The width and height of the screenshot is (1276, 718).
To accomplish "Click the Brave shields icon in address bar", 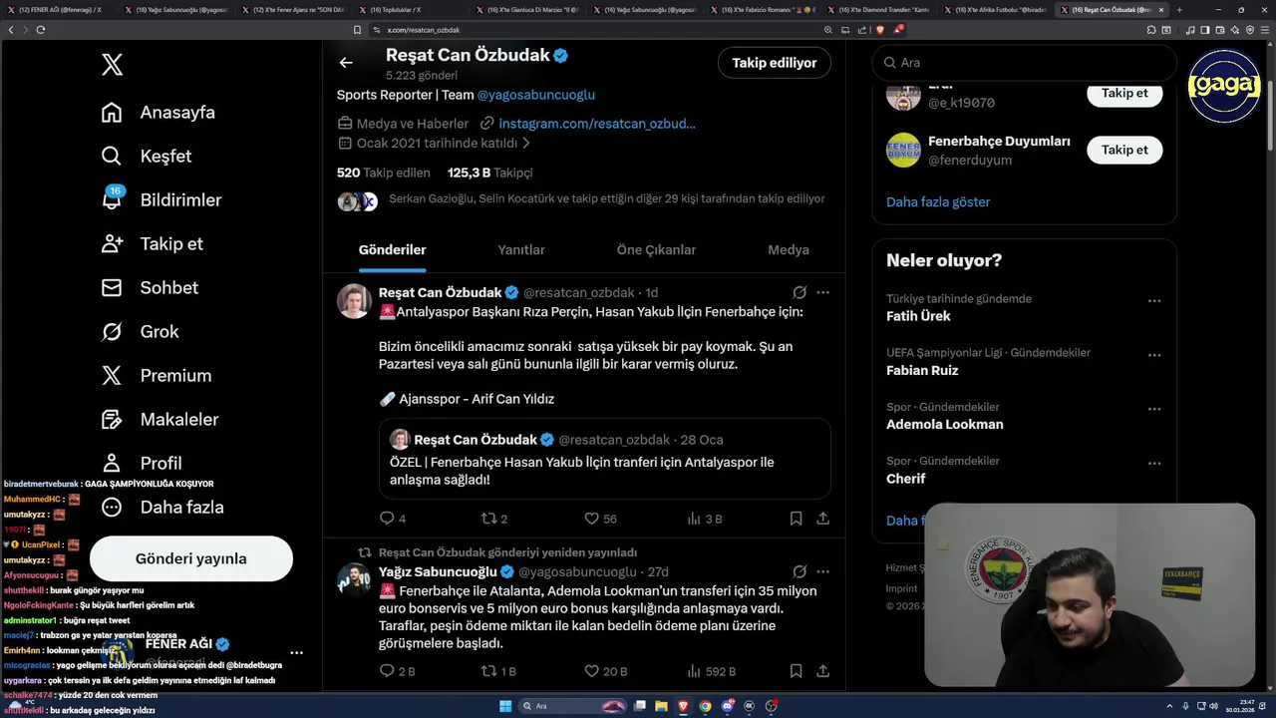I will point(879,30).
